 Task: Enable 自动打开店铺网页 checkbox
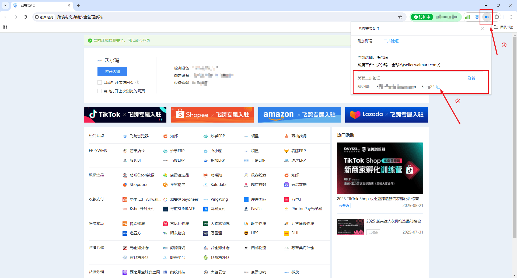(100, 82)
